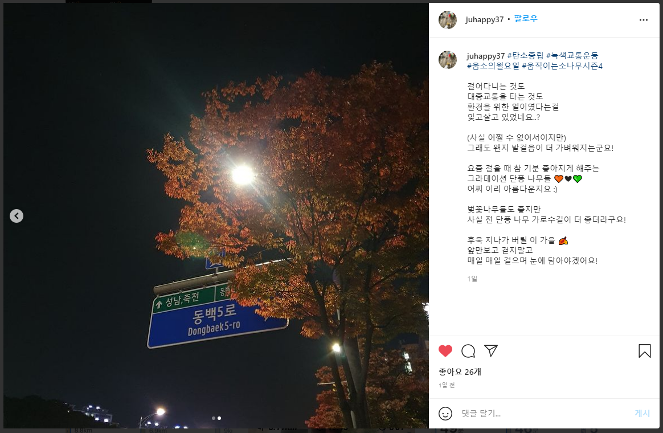The height and width of the screenshot is (433, 663).
Task: Open hashtag #움직이는소나무시즌4
Action: coord(562,66)
